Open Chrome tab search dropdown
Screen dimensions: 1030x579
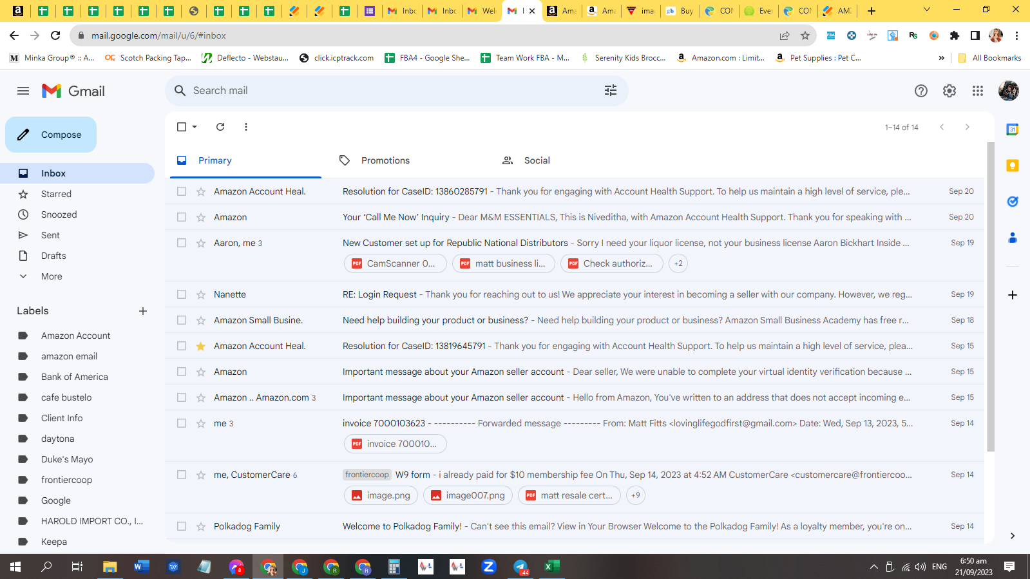tap(927, 10)
